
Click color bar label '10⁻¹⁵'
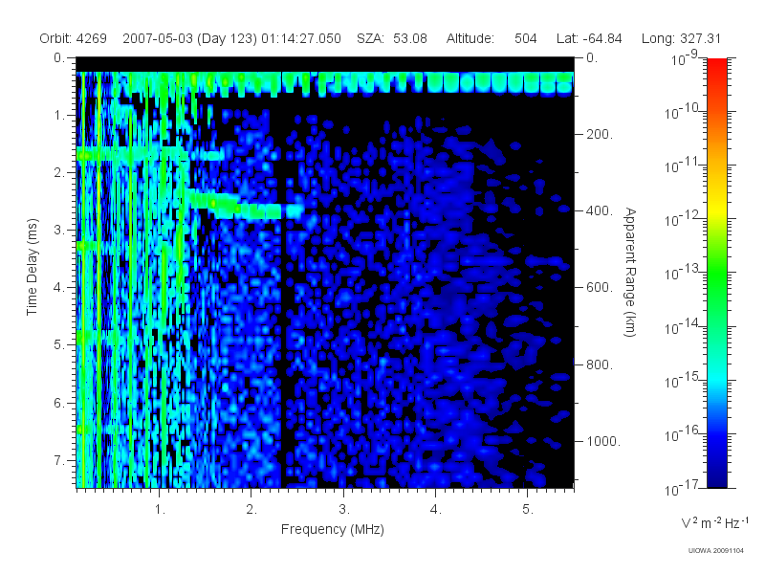[x=683, y=380]
